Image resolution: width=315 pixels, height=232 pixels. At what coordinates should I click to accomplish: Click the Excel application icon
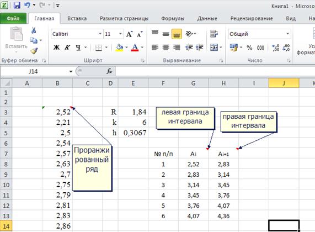4,5
